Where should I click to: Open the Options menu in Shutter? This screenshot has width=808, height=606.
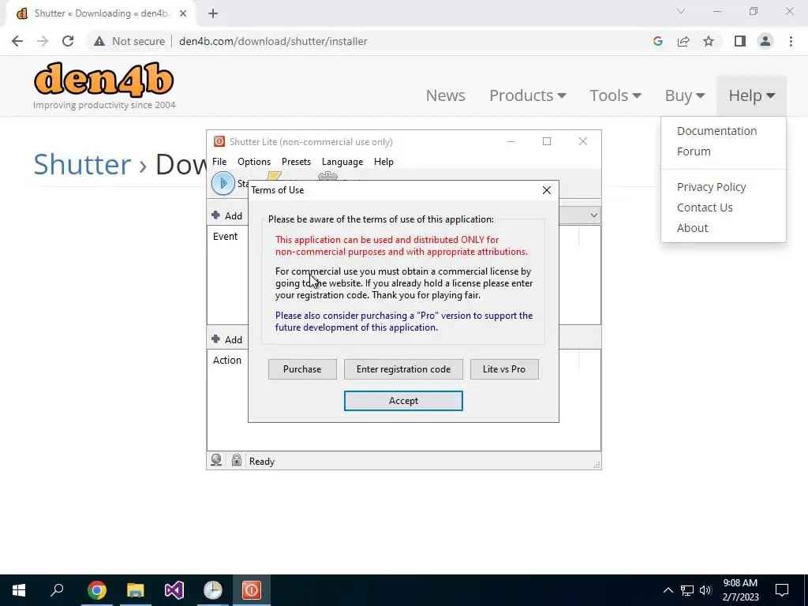(253, 161)
